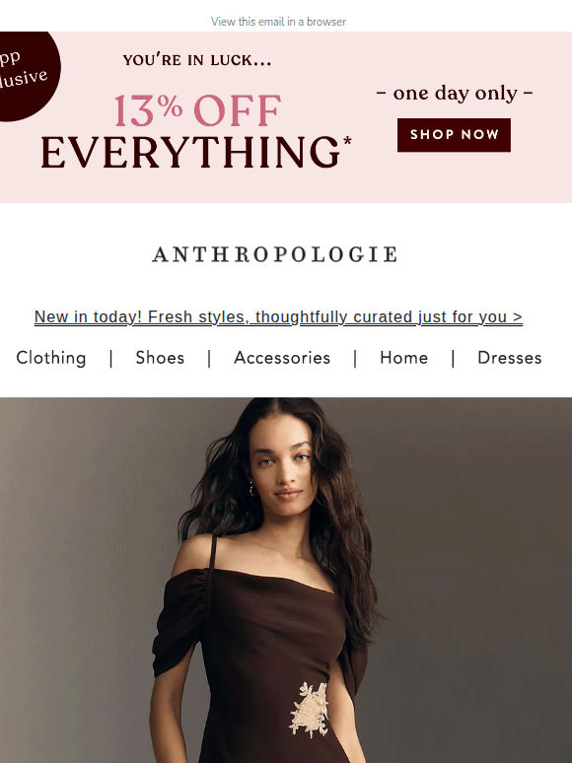Viewport: 572px width, 763px height.
Task: Open the 'New in today! Fresh styles' link
Action: tap(278, 316)
